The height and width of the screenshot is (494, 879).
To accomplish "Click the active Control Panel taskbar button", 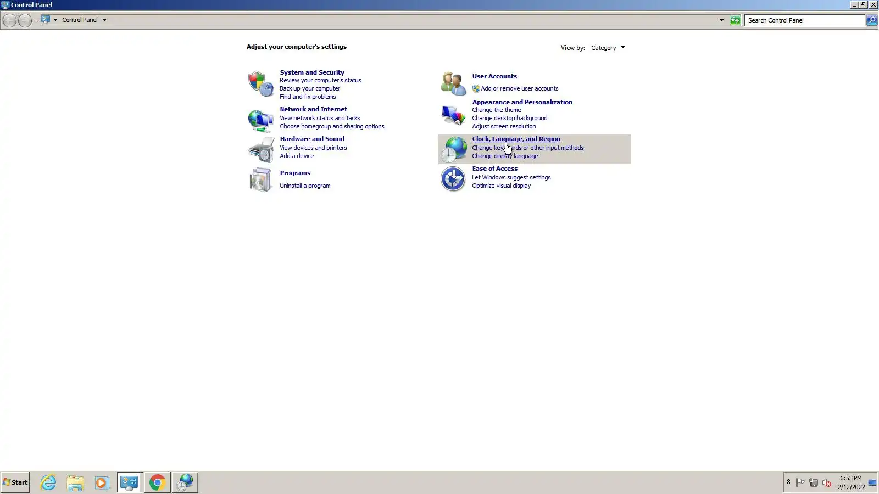I will pos(130,482).
